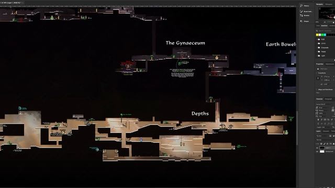Open the layer Kind filter dropdown
335x188 pixels.
(321, 136)
